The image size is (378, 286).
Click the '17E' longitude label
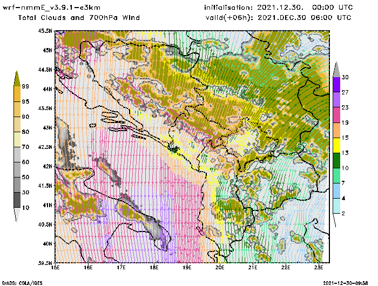click(122, 268)
